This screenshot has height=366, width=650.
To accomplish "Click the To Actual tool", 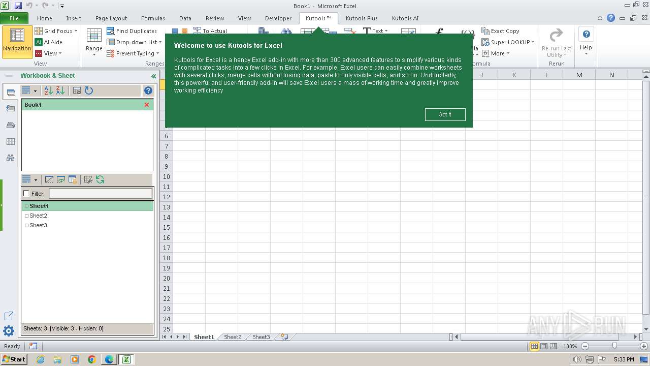I will click(x=210, y=31).
